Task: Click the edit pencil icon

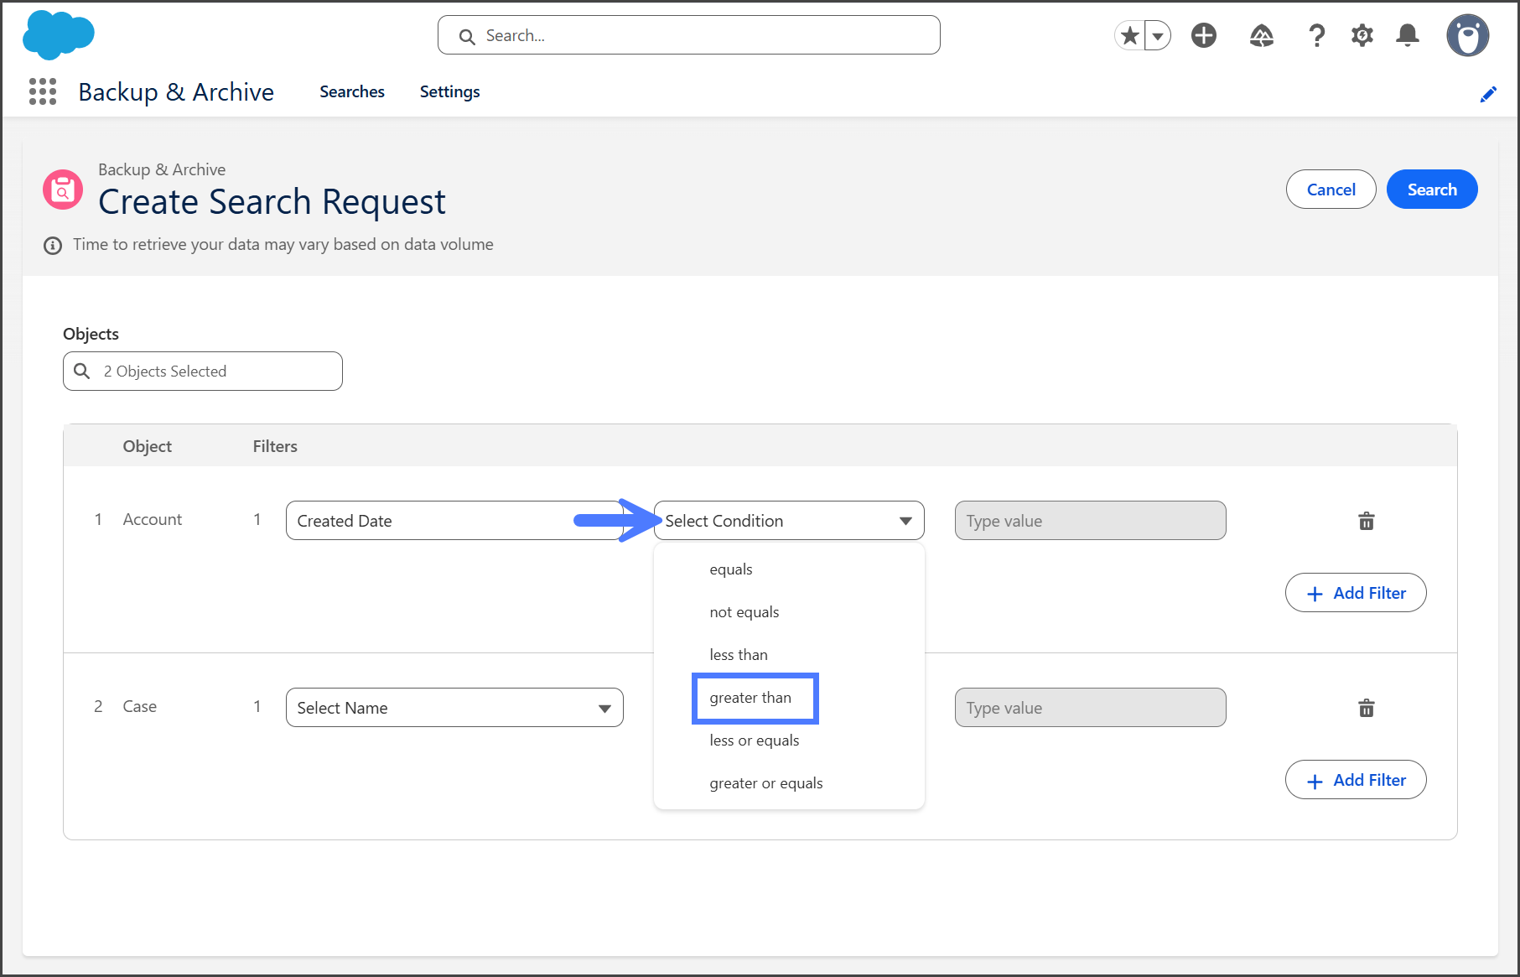Action: (1488, 94)
